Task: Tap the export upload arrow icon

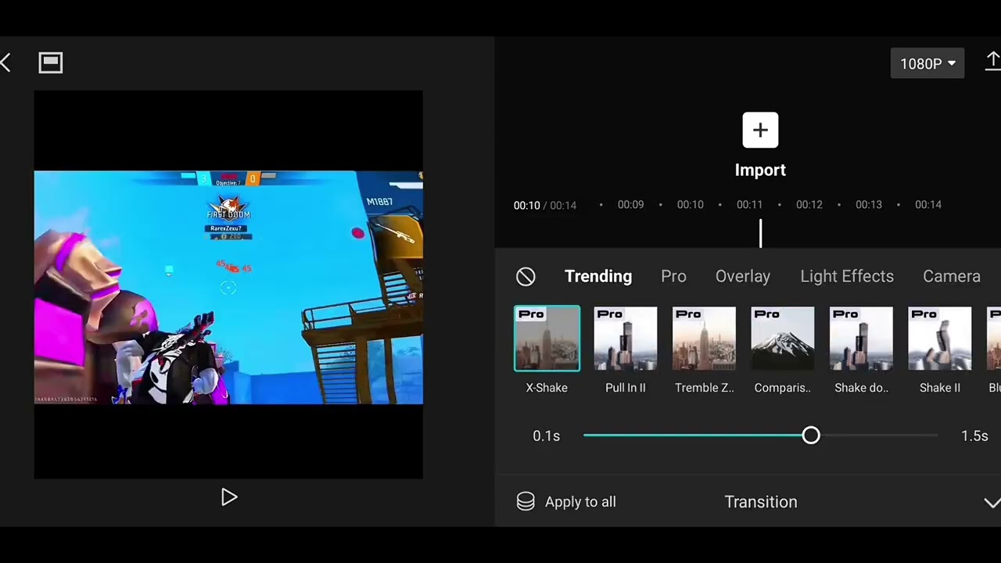Action: [x=992, y=61]
